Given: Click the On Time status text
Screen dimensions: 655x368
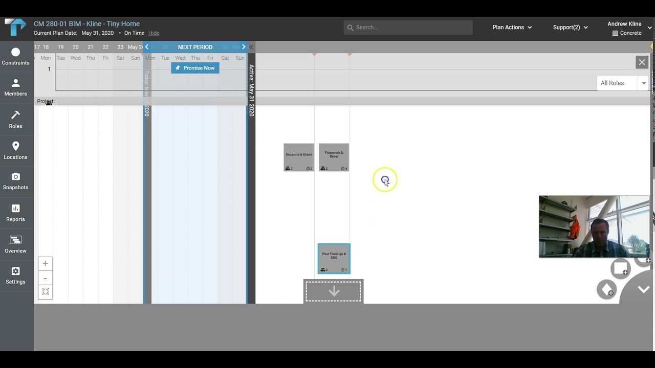Looking at the screenshot, I should tap(135, 33).
